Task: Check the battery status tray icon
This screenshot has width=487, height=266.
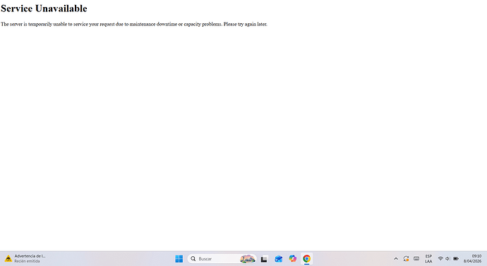Action: click(x=456, y=258)
